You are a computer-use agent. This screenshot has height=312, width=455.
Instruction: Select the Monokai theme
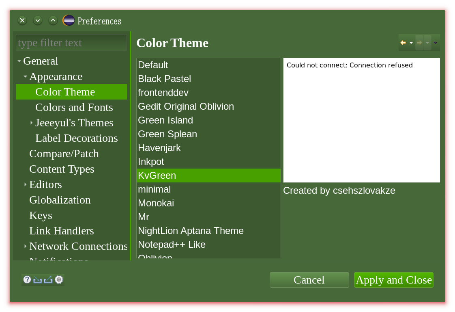coord(156,203)
